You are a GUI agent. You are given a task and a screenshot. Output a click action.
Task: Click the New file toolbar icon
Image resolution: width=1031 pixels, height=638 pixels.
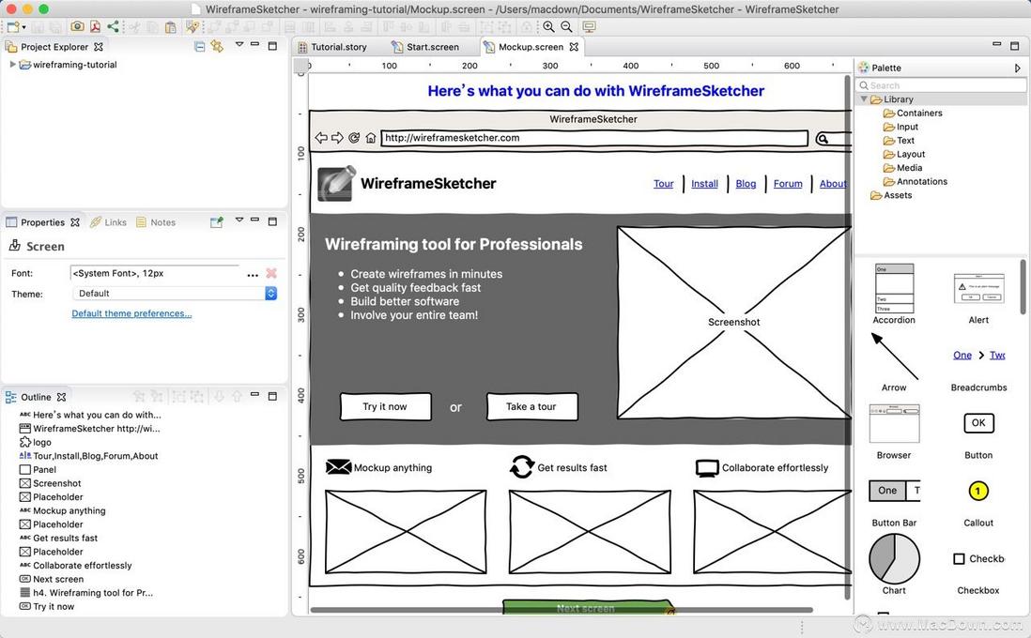12,27
